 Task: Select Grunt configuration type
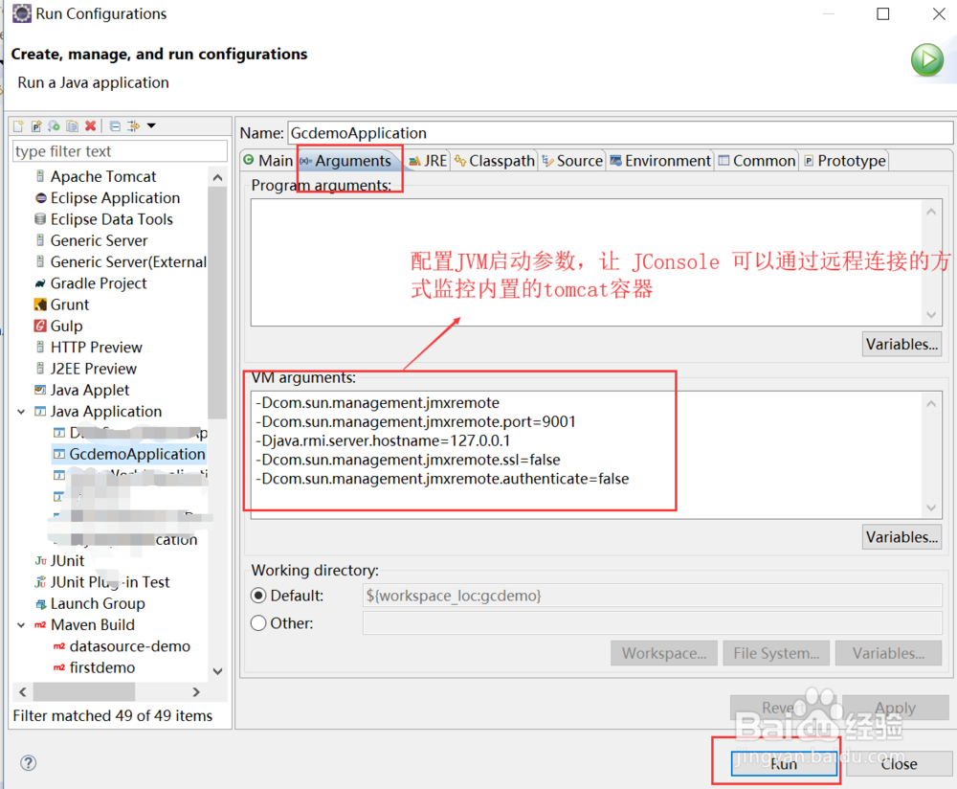pyautogui.click(x=70, y=304)
